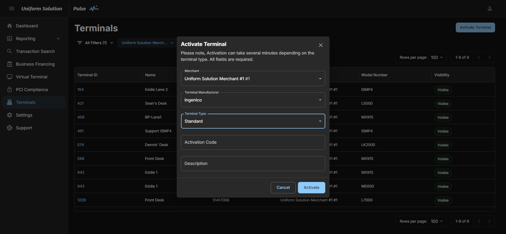Close the Activate Terminal dialog
506x234 pixels.
[321, 45]
